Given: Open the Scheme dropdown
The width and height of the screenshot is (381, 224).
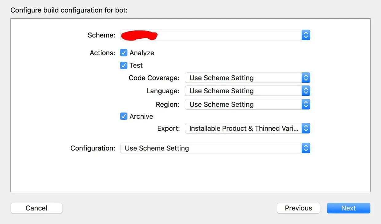Looking at the screenshot, I should coord(215,35).
